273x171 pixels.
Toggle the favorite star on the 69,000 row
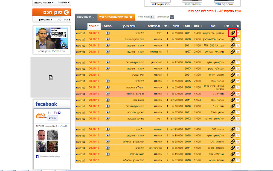tap(238, 33)
